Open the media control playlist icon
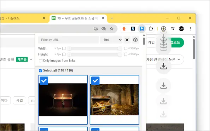This screenshot has width=210, height=131. pos(173,28)
